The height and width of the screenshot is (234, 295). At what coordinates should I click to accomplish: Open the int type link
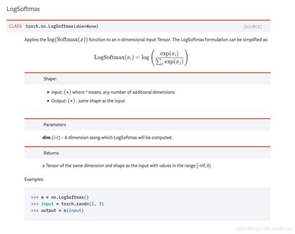[x=56, y=138]
